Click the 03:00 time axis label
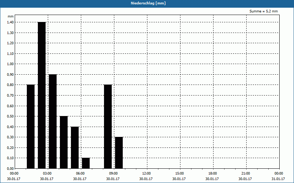 pyautogui.click(x=47, y=173)
